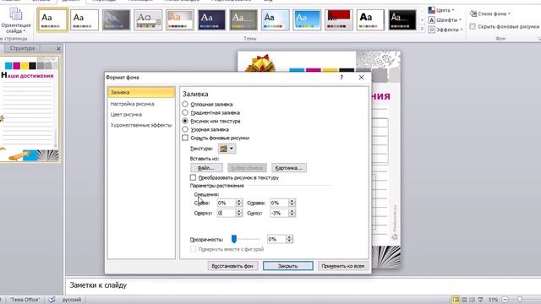541x304 pixels.
Task: Open the Настройка рисунка category
Action: (x=132, y=104)
